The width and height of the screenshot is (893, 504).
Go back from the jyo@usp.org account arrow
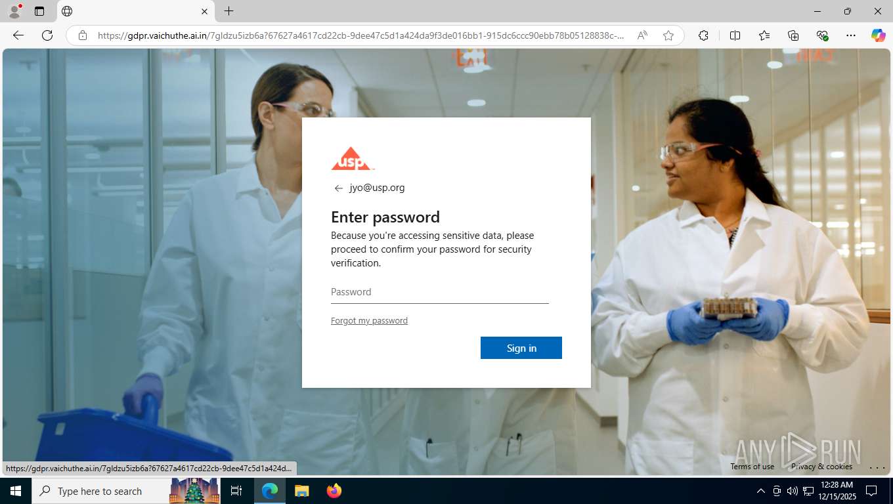(x=338, y=188)
